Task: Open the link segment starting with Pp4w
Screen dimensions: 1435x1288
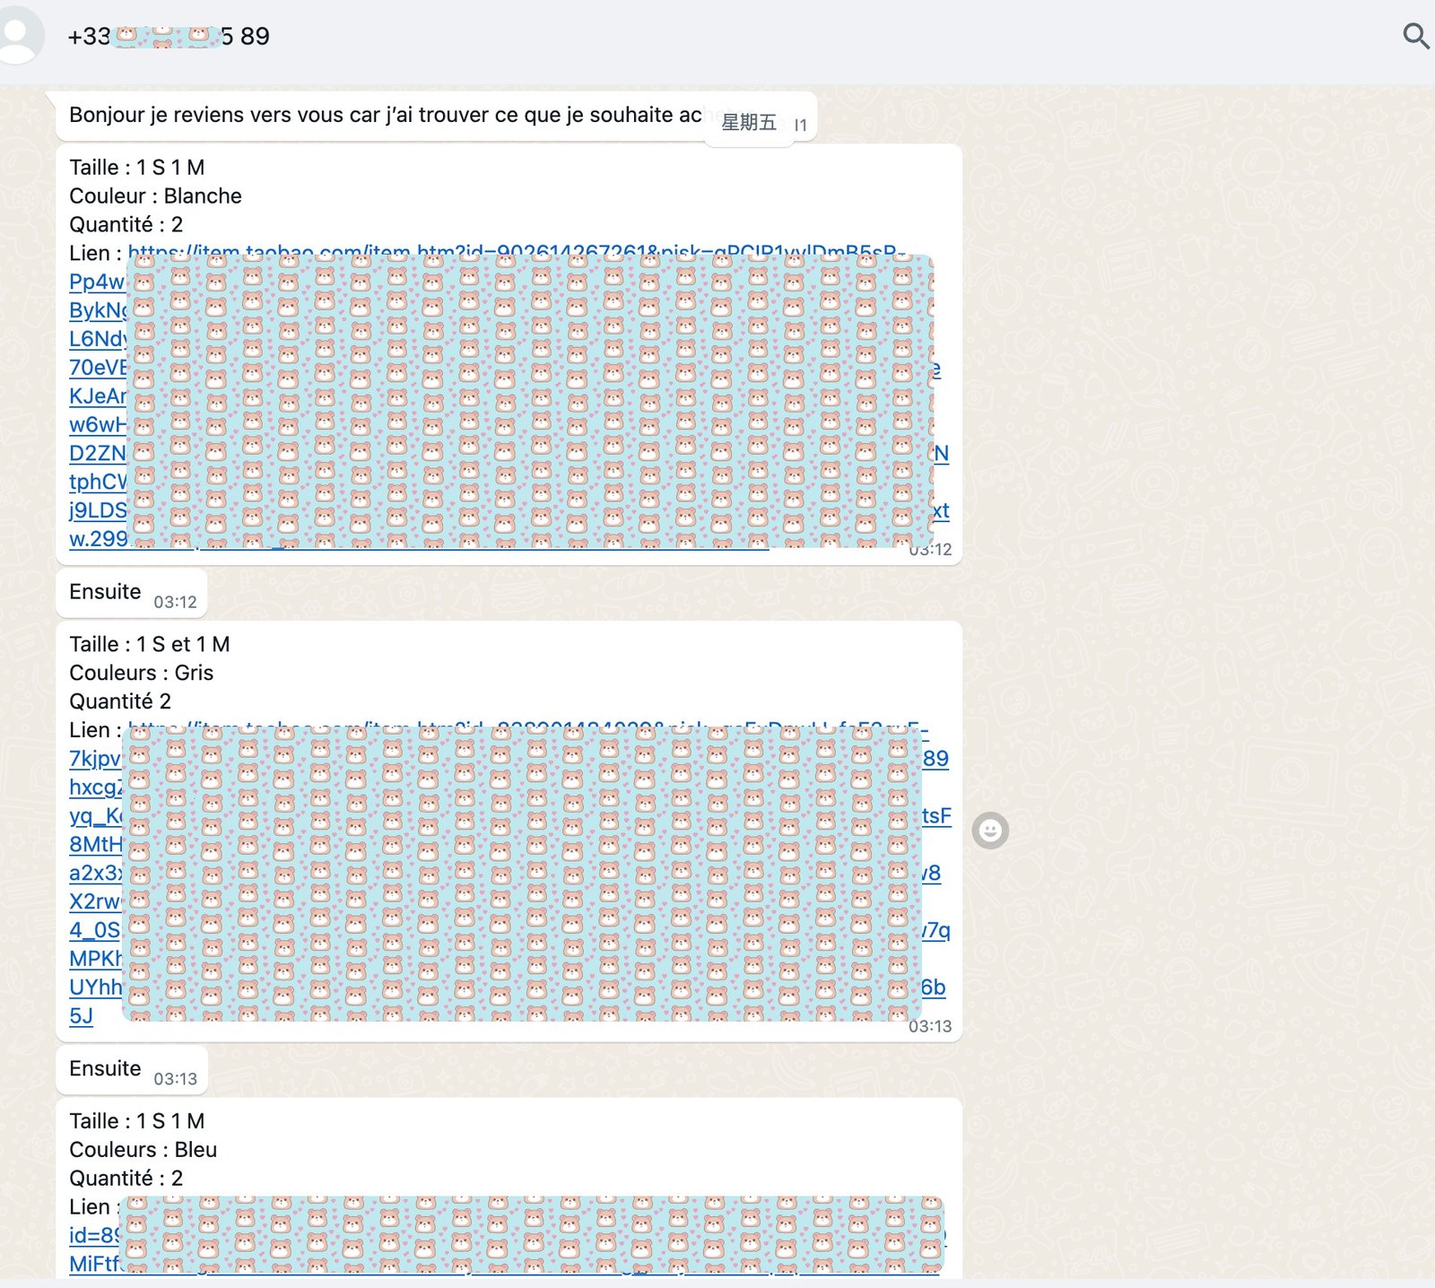Action: (96, 282)
